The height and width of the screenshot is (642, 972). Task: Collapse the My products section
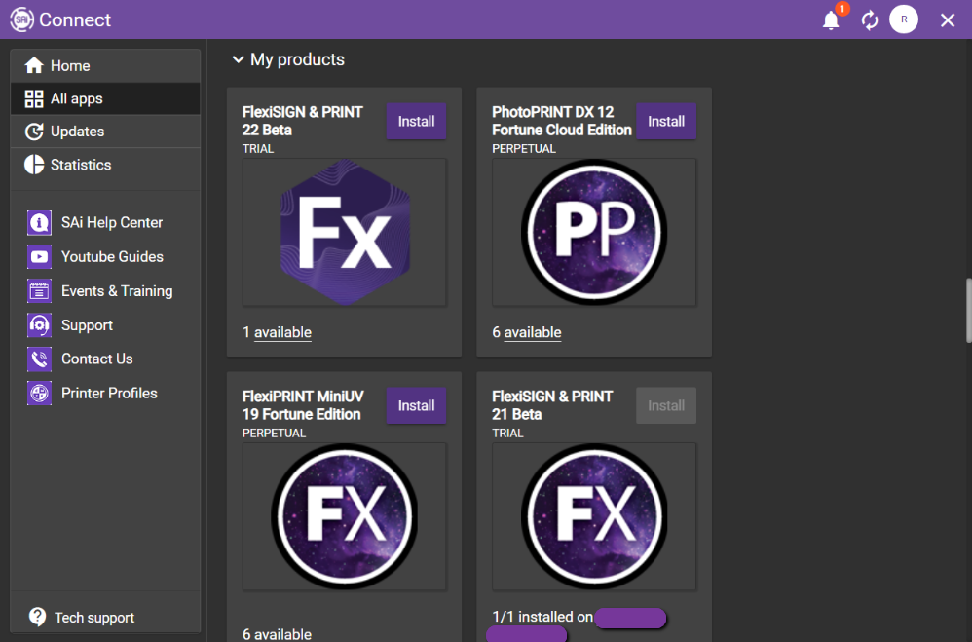[238, 59]
